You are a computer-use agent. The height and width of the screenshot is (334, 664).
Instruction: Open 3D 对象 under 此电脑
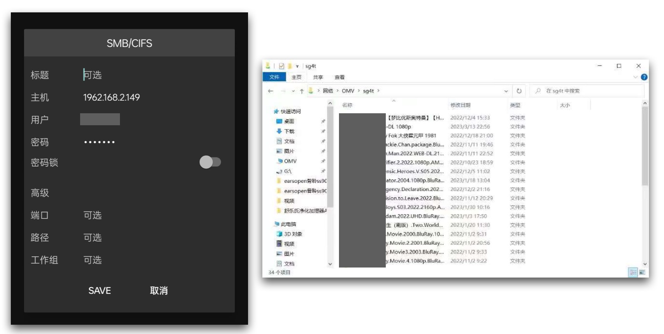pyautogui.click(x=289, y=234)
